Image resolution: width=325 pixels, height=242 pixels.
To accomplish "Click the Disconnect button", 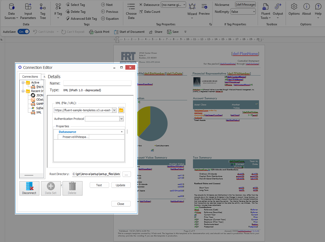I will click(x=29, y=188).
